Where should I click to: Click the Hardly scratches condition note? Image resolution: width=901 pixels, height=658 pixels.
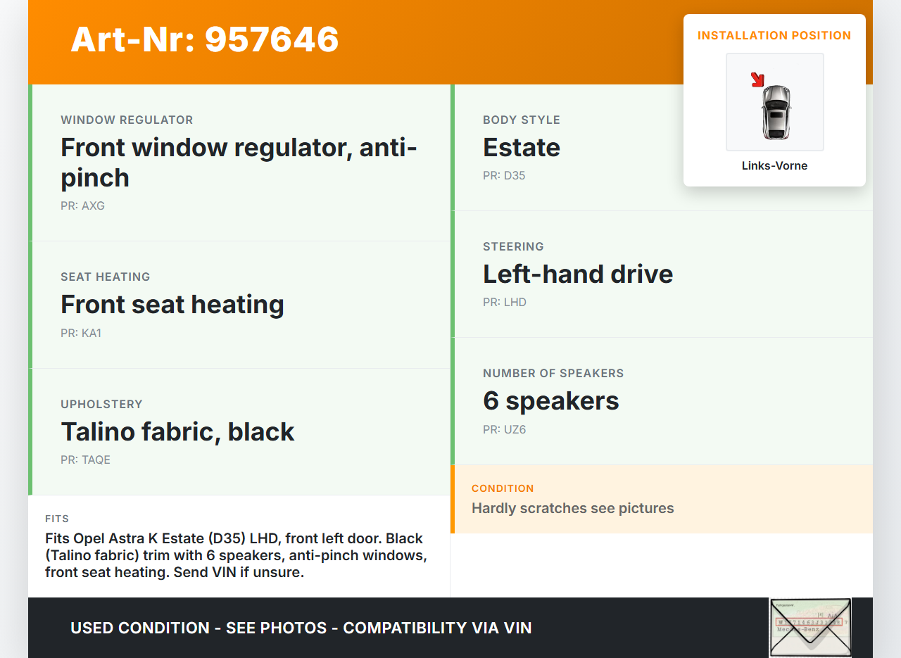pos(573,508)
